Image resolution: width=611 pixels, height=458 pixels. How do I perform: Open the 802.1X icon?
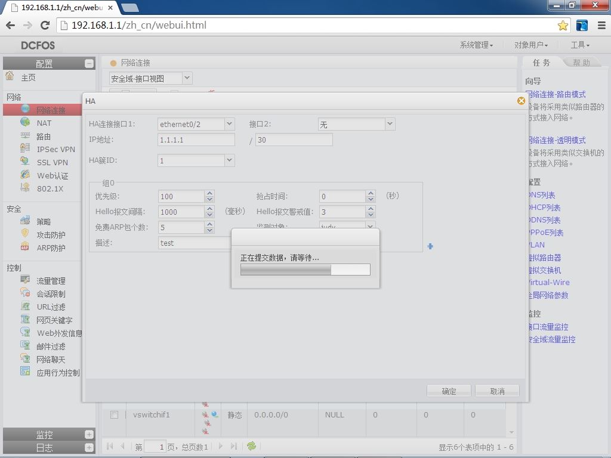25,187
